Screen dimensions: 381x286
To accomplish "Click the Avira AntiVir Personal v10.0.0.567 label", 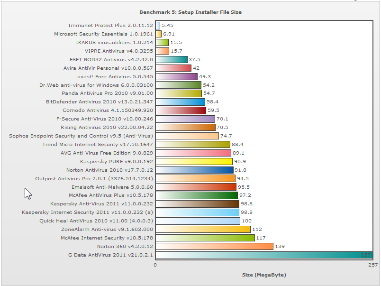I will click(108, 68).
